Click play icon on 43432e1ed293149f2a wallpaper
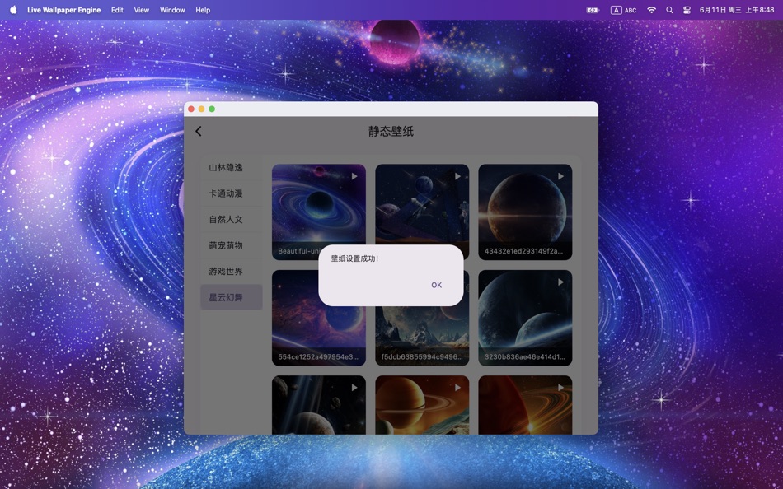 [x=560, y=176]
